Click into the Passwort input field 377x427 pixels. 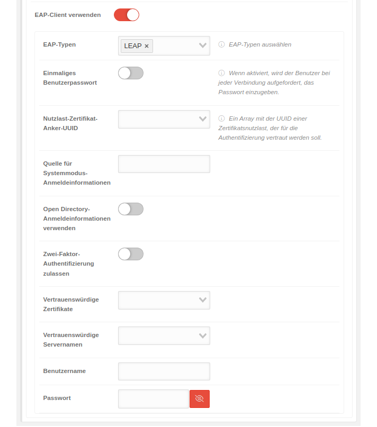coord(153,399)
